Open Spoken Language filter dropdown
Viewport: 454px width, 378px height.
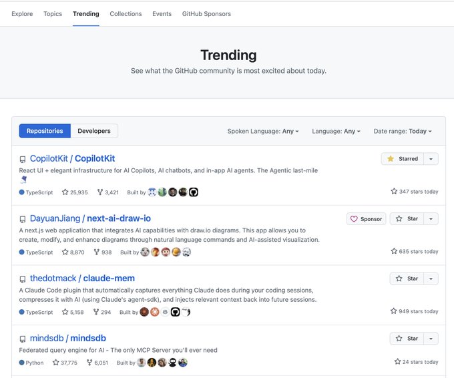coord(263,131)
